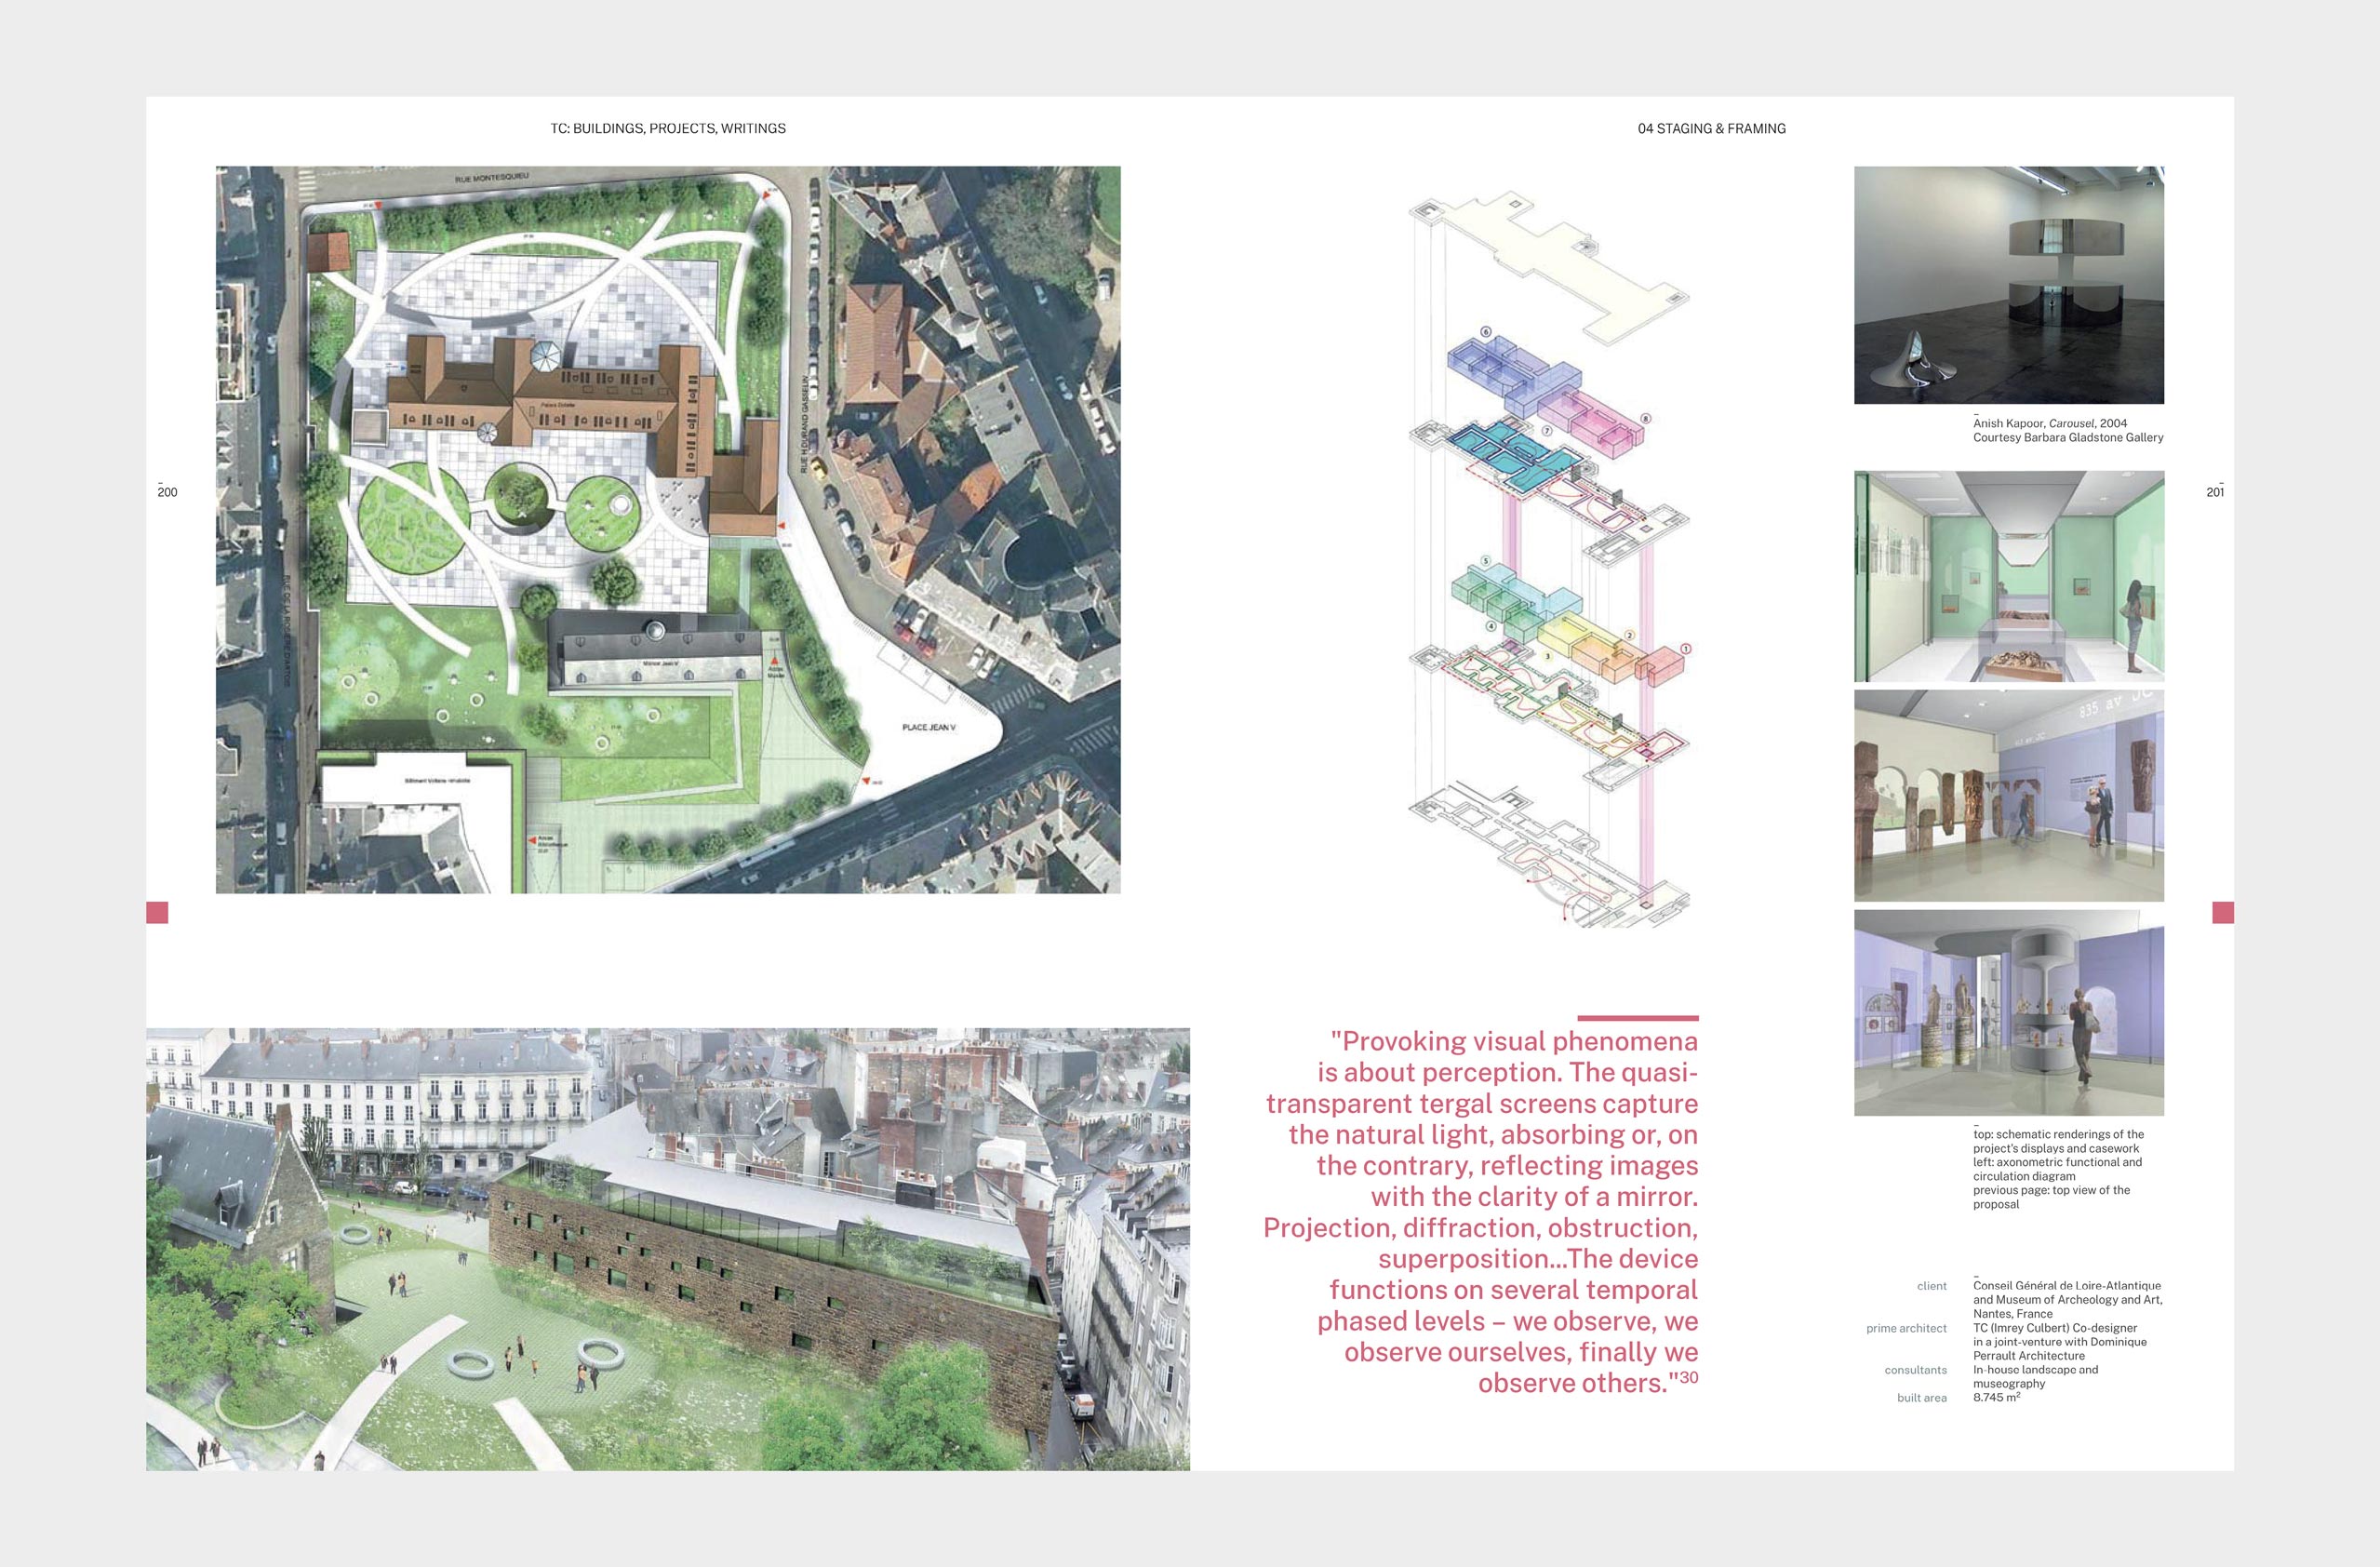Click footnote number 30 after the quote
Image resolution: width=2380 pixels, height=1567 pixels.
click(1688, 1377)
